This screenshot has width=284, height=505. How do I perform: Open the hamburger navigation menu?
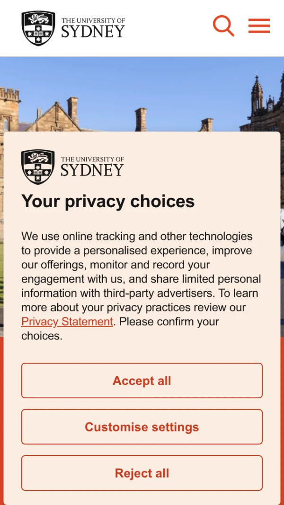(x=259, y=26)
